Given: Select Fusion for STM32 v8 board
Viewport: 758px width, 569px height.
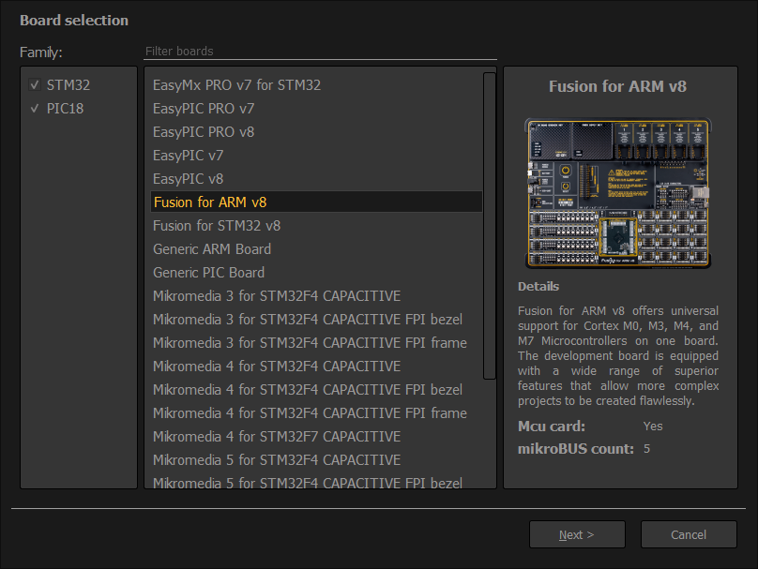Looking at the screenshot, I should (x=317, y=226).
